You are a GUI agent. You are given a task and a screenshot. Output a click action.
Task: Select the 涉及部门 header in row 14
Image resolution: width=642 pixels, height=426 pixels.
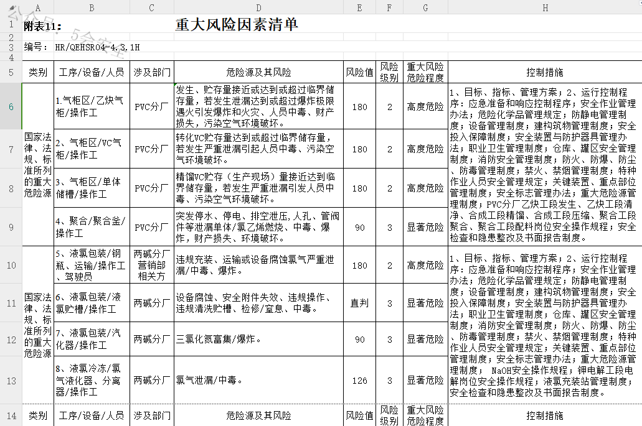(x=152, y=415)
